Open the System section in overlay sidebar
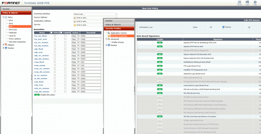Screen dimensions: 261x134 119,21
